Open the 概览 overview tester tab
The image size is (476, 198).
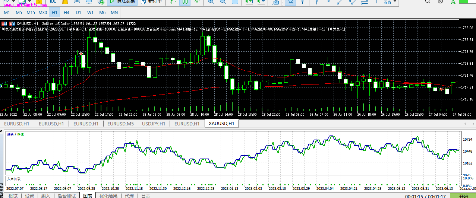click(13, 196)
